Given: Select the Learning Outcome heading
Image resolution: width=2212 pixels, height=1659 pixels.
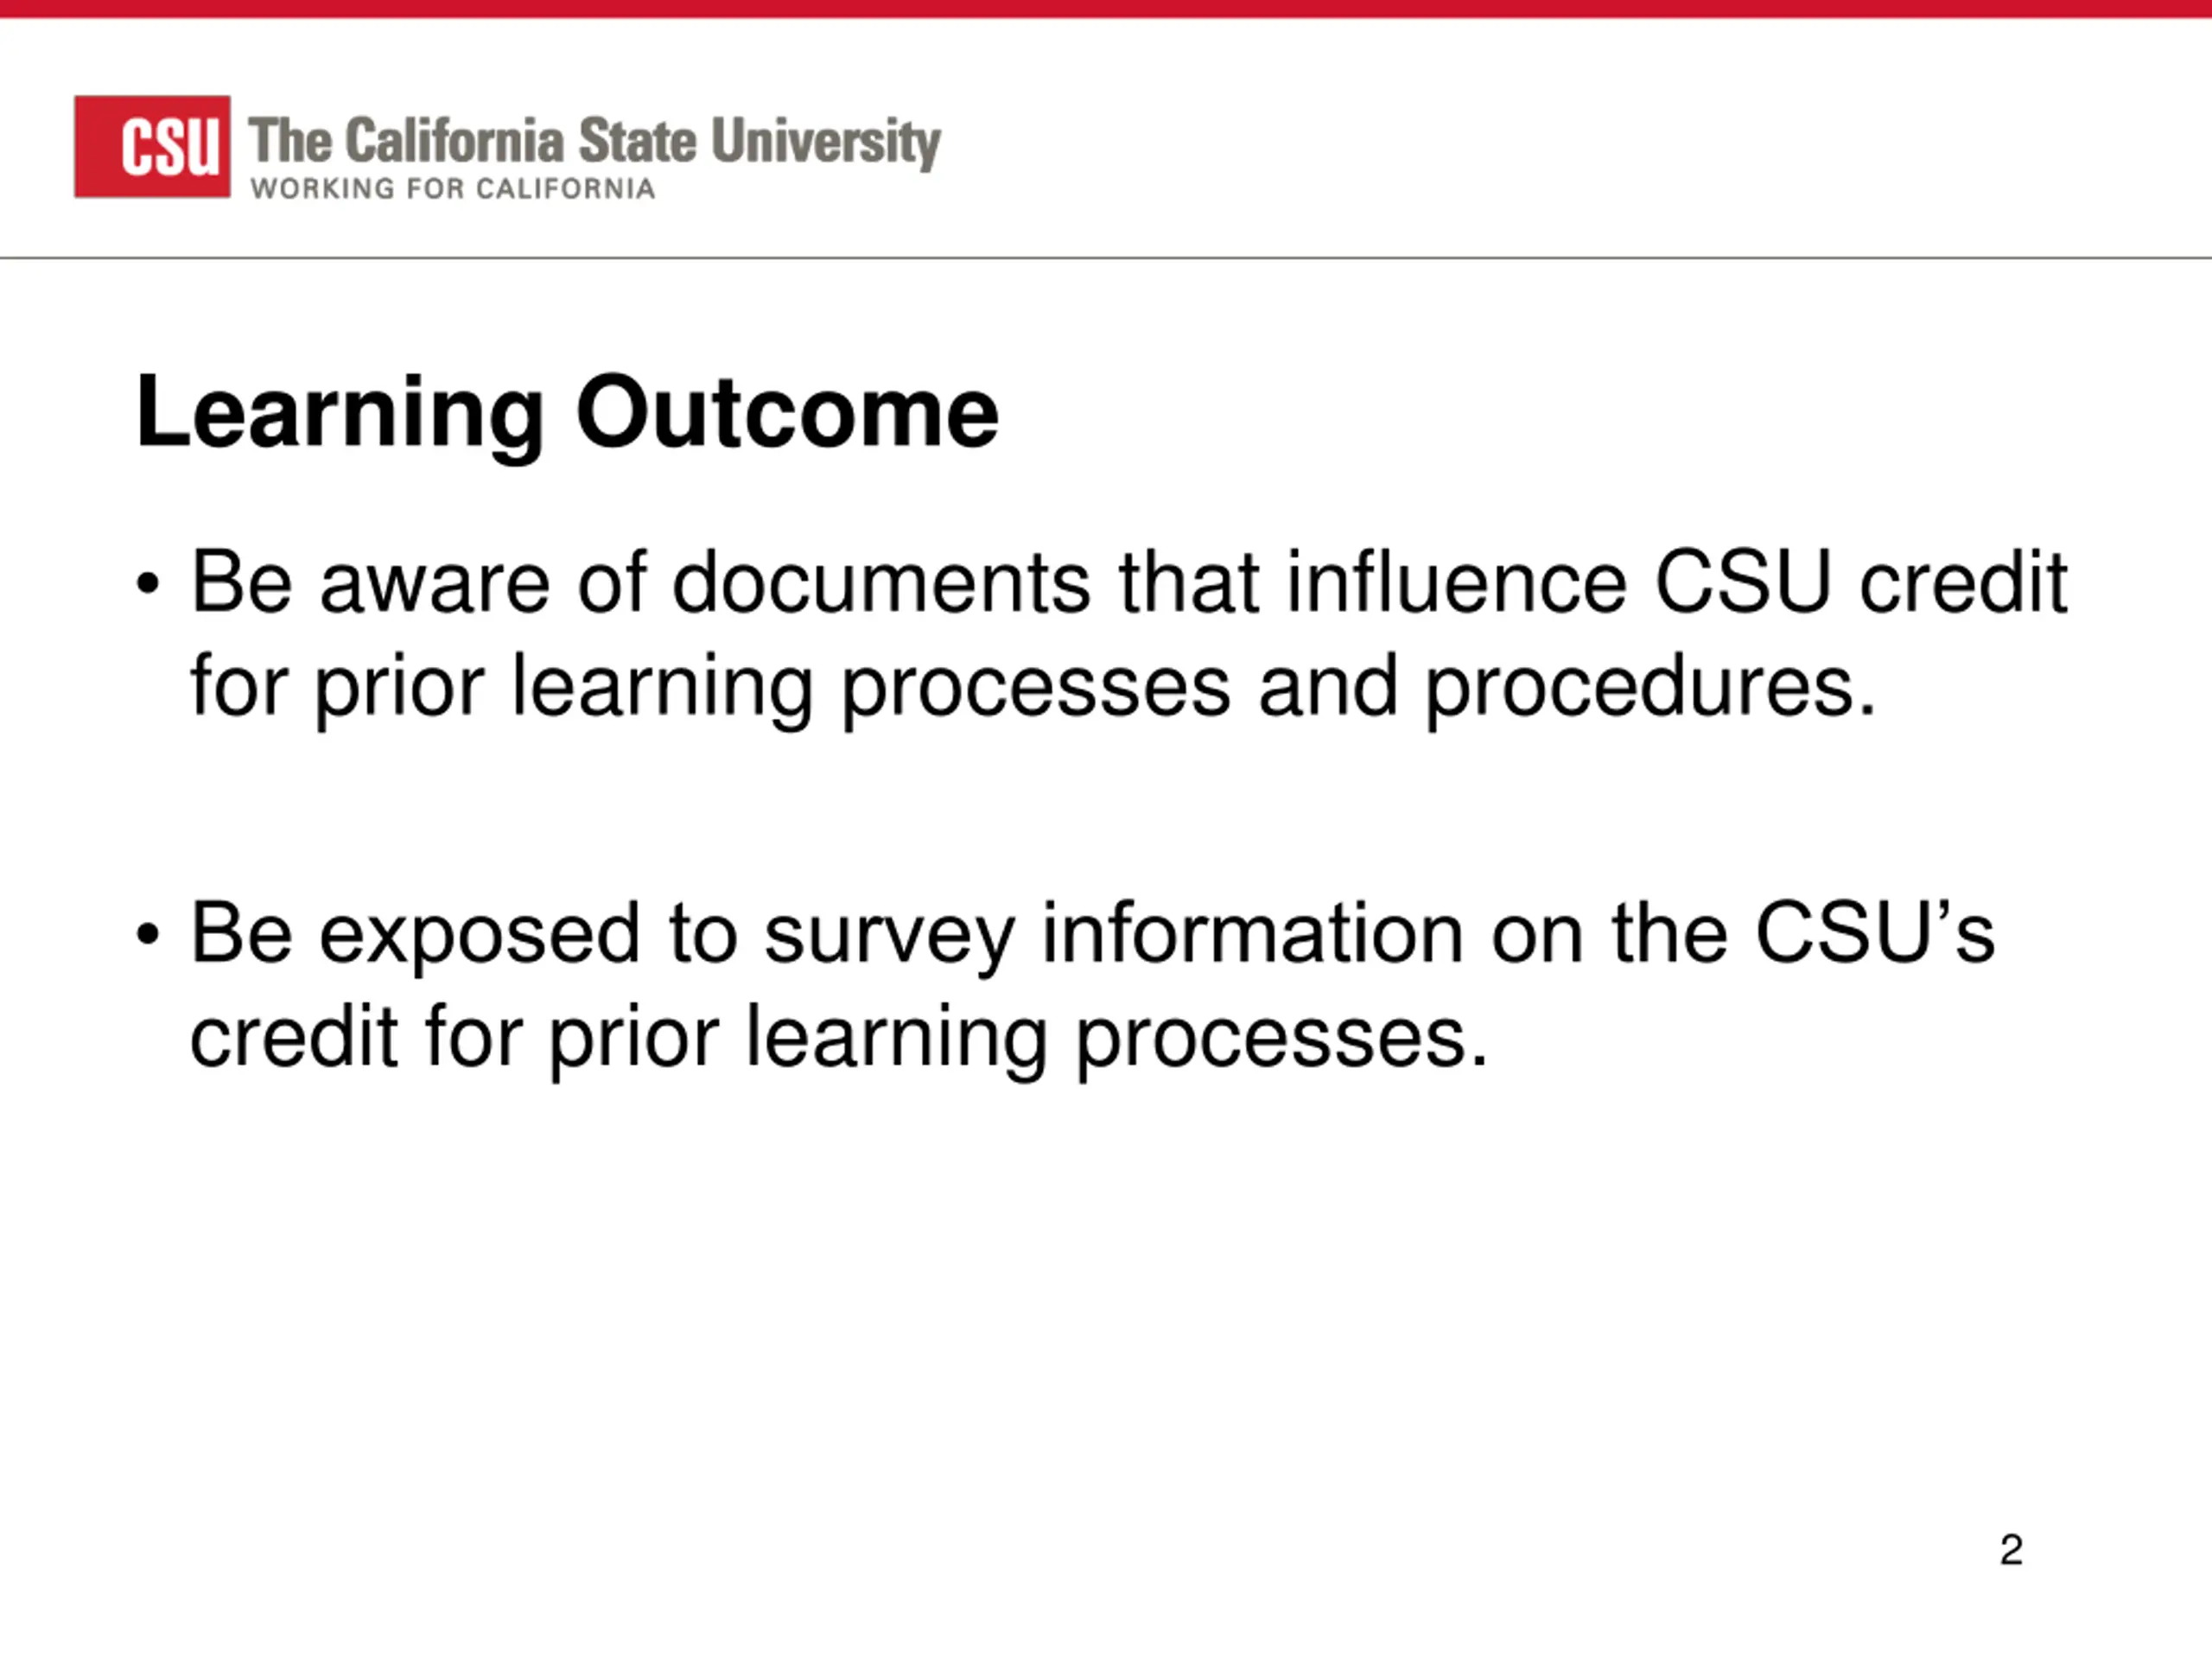Looking at the screenshot, I should coord(567,412).
